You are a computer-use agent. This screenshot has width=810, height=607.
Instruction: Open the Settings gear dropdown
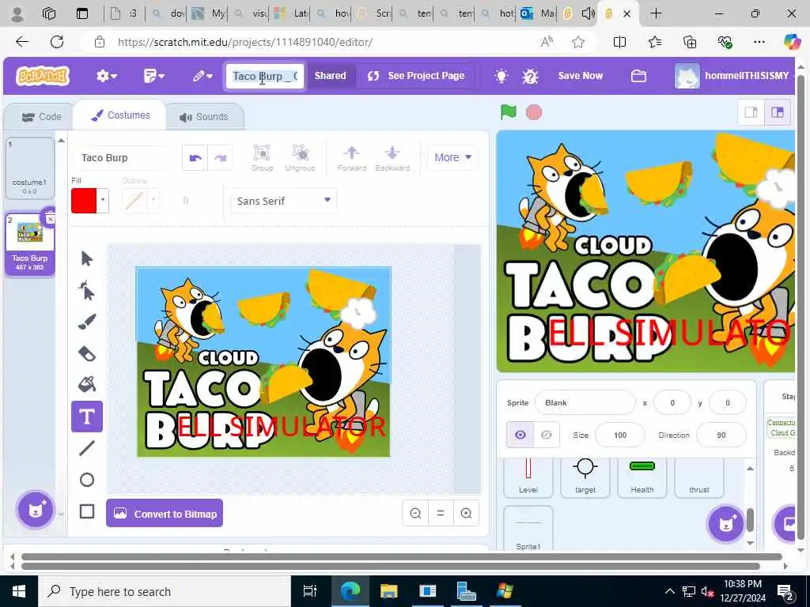click(x=107, y=76)
